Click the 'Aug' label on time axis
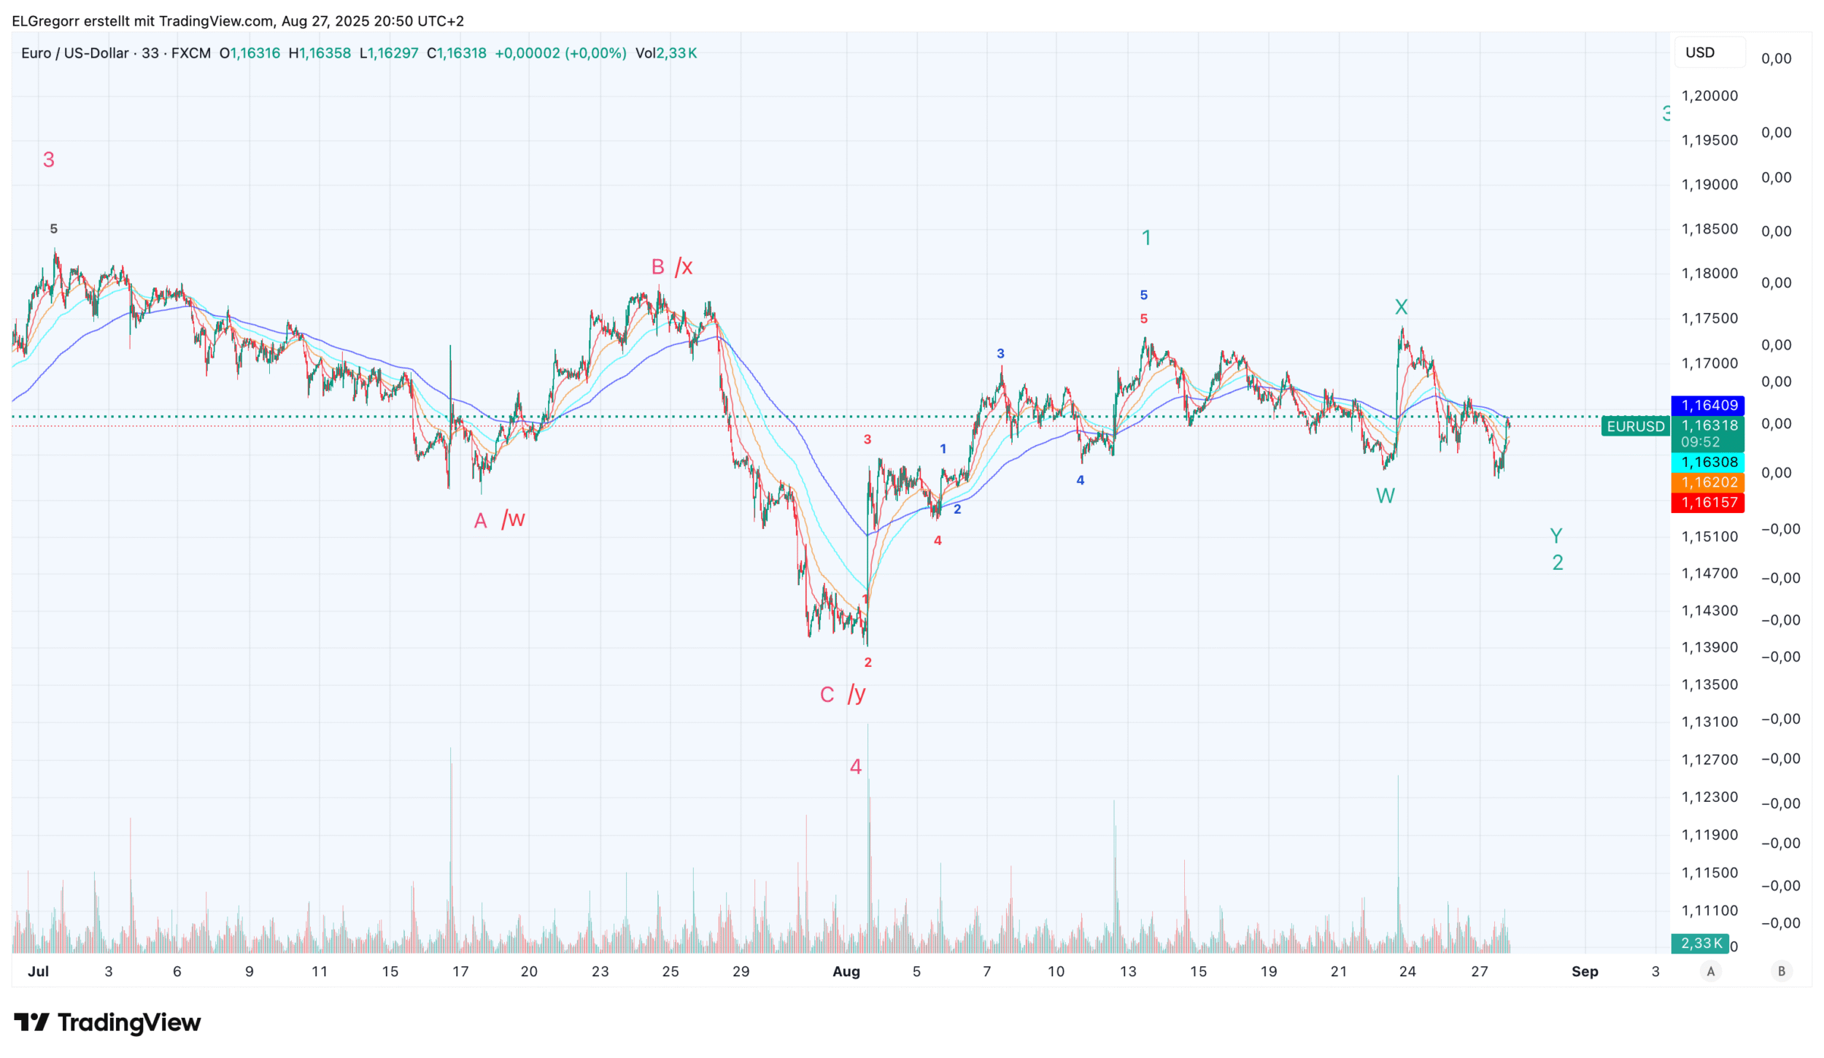The image size is (1824, 1058). [x=846, y=971]
